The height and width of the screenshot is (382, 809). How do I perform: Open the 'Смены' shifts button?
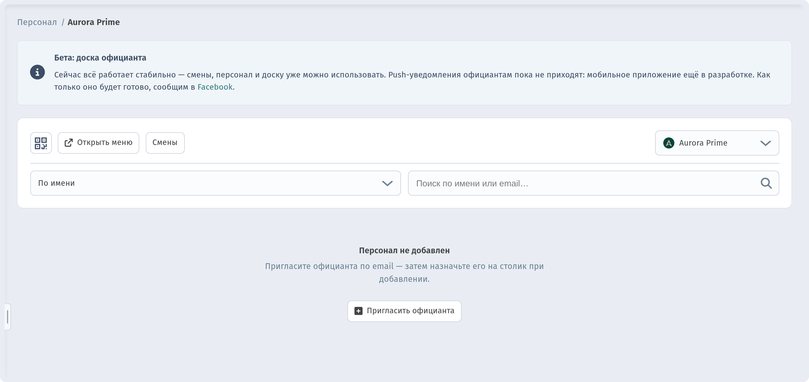pos(165,143)
